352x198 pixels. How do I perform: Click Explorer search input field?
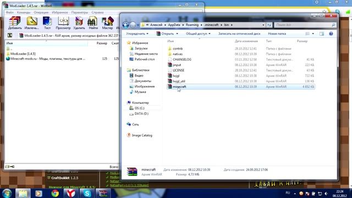coord(305,25)
